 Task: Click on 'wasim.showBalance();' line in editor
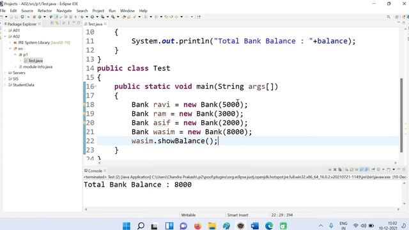pos(174,141)
